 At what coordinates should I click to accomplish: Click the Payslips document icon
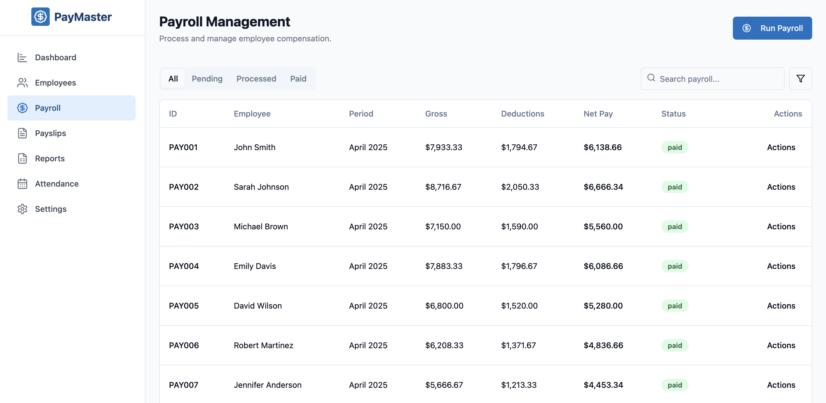click(22, 133)
